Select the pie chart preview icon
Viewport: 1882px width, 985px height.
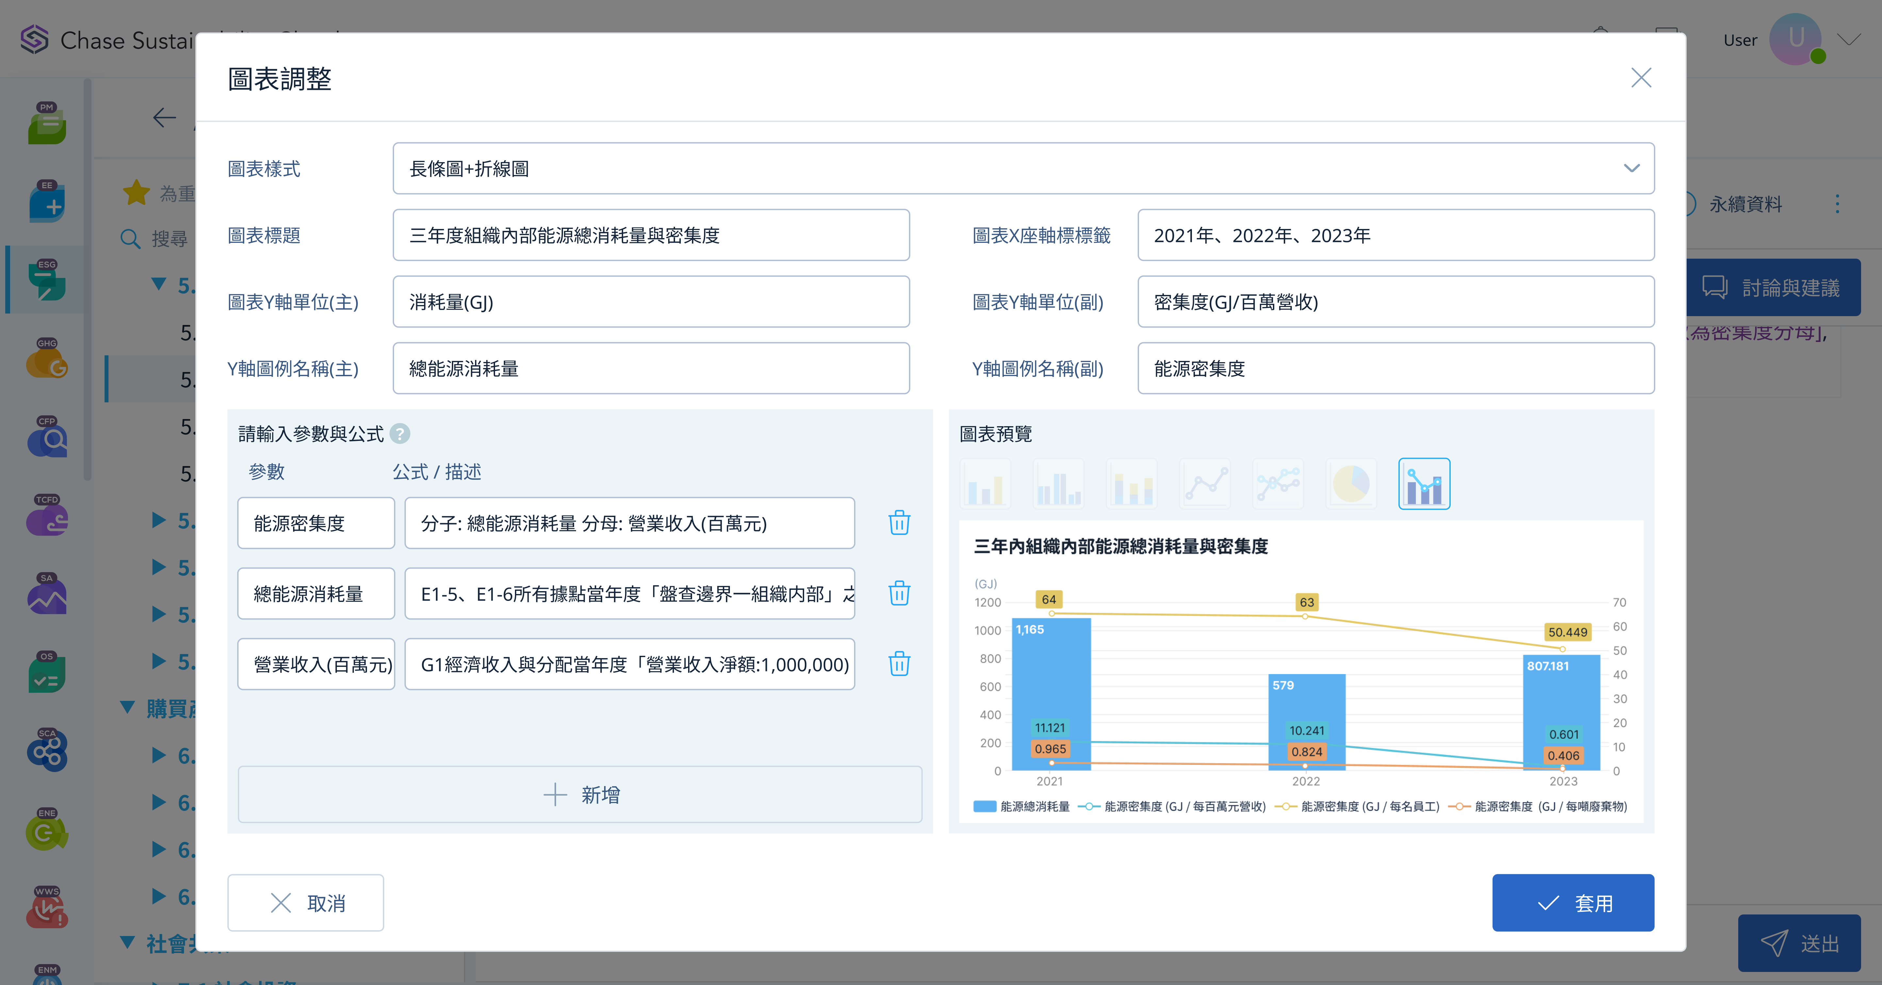(1350, 483)
